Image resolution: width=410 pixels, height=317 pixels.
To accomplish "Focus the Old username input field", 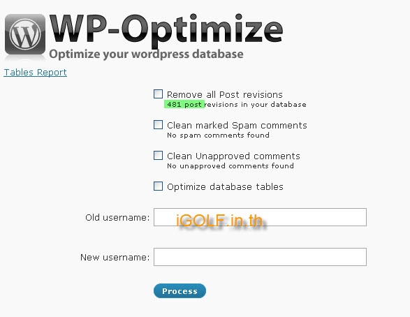I will (x=260, y=217).
